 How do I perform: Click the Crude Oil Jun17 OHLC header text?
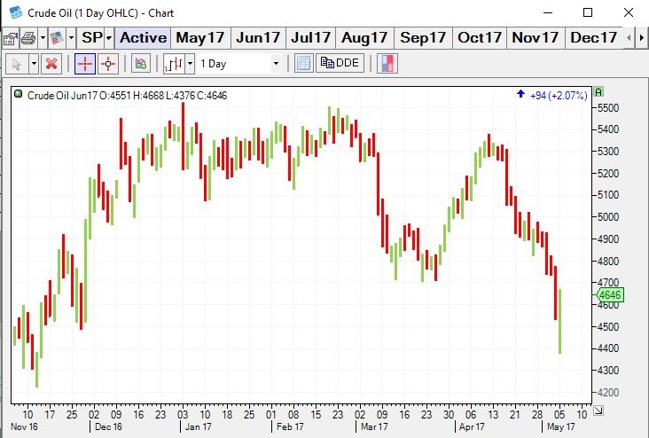click(127, 96)
